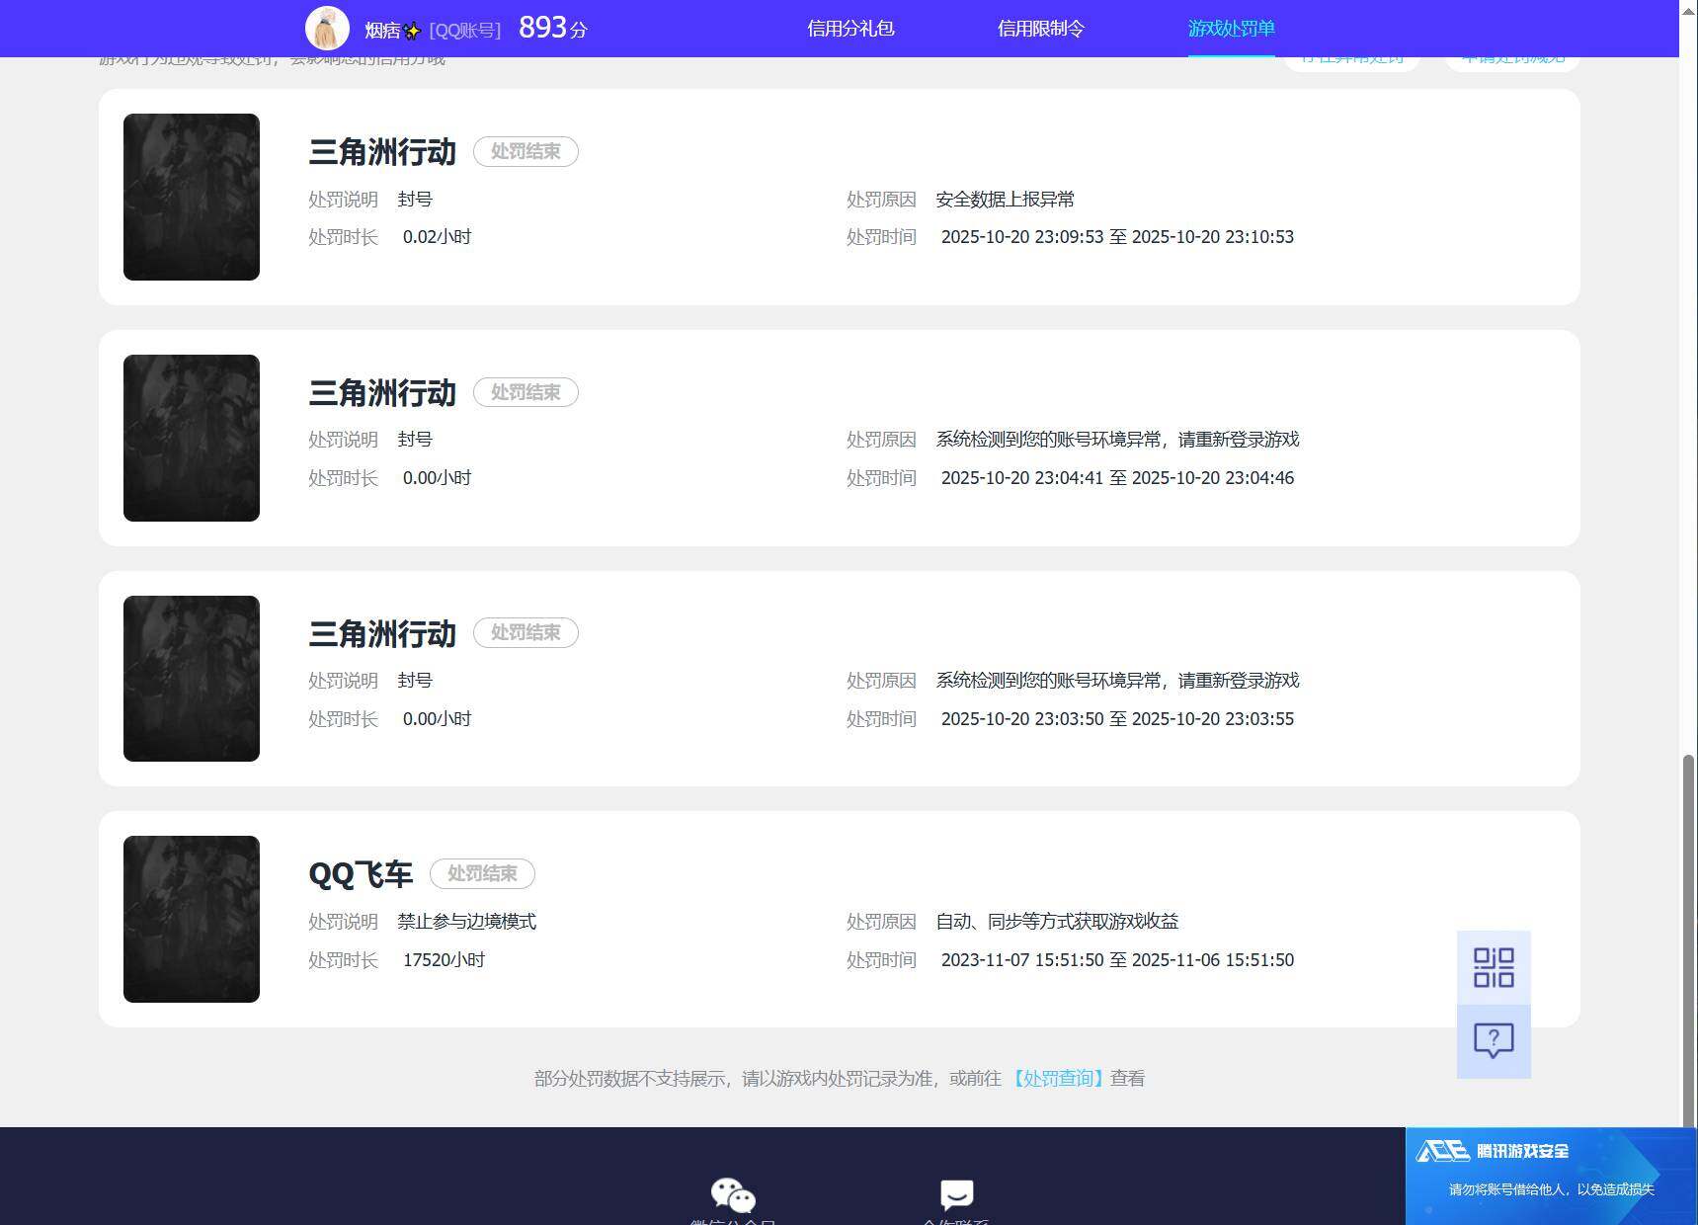Click the 893分 credit score
1698x1225 pixels.
[553, 28]
